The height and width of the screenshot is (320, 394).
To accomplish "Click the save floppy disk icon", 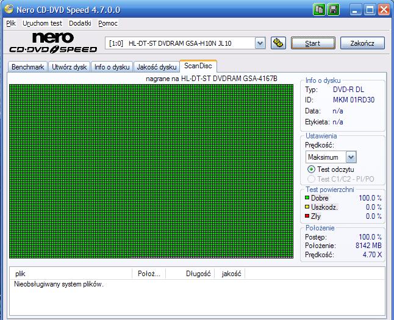I will click(x=333, y=10).
